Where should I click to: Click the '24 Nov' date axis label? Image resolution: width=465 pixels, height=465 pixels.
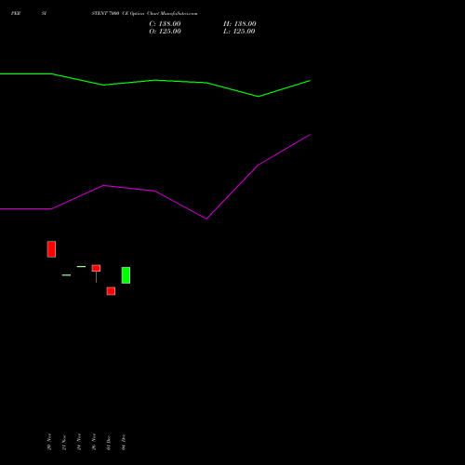point(79,442)
